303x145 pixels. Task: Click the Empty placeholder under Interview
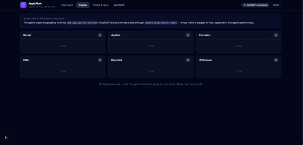click(x=239, y=46)
